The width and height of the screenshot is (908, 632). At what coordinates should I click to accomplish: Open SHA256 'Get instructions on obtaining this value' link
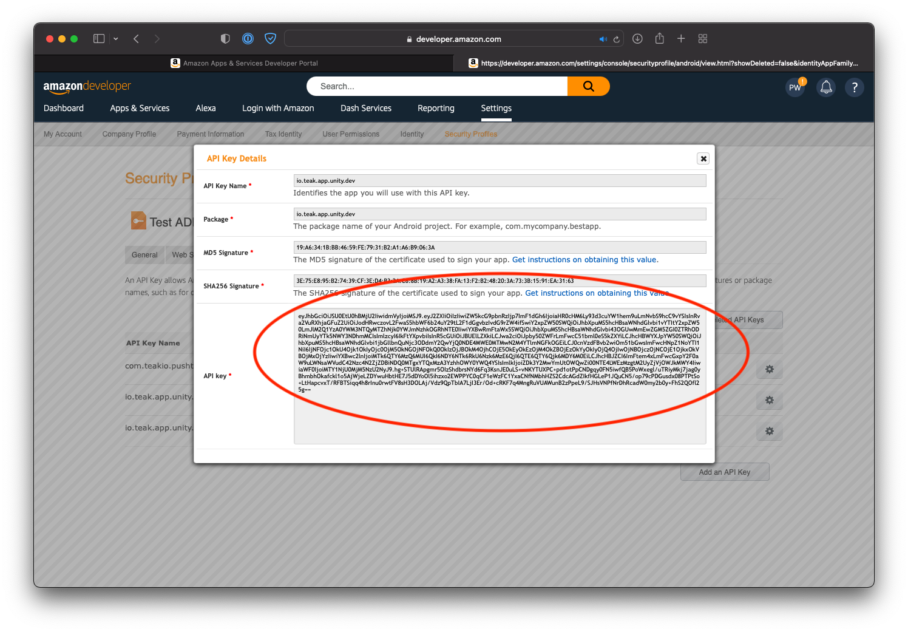[x=597, y=293]
